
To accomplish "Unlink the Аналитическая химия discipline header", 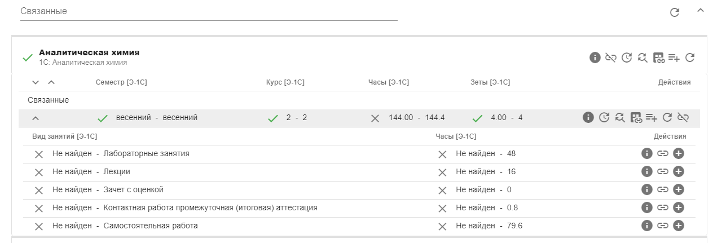I will coord(610,57).
